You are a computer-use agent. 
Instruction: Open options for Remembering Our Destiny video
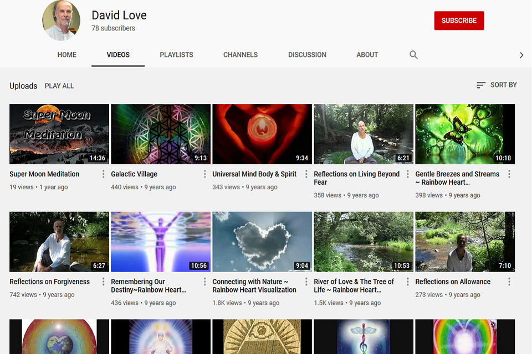coord(204,282)
